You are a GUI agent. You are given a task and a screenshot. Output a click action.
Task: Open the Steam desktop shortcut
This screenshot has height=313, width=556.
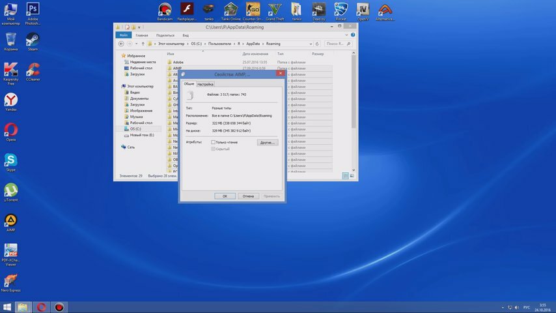tap(33, 42)
